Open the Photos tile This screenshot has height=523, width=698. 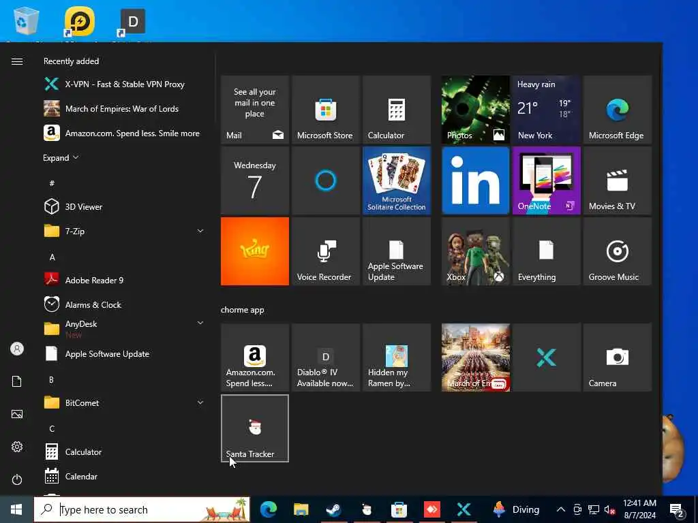pyautogui.click(x=475, y=110)
